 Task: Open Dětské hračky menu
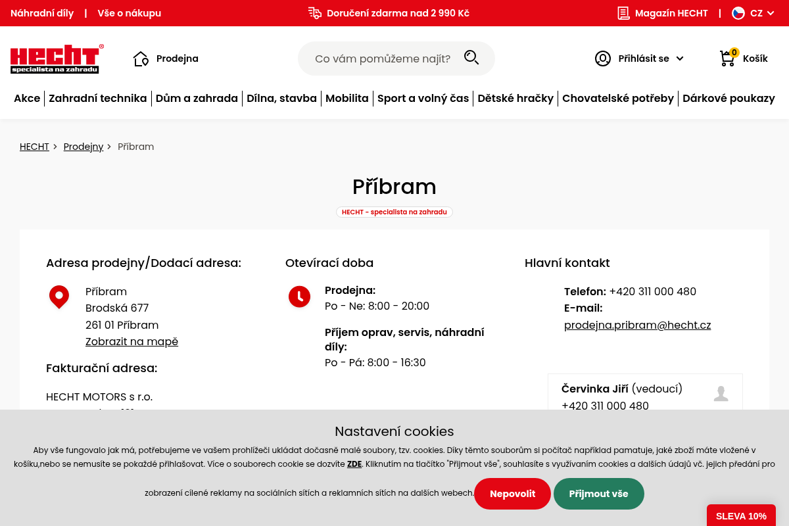coord(515,99)
